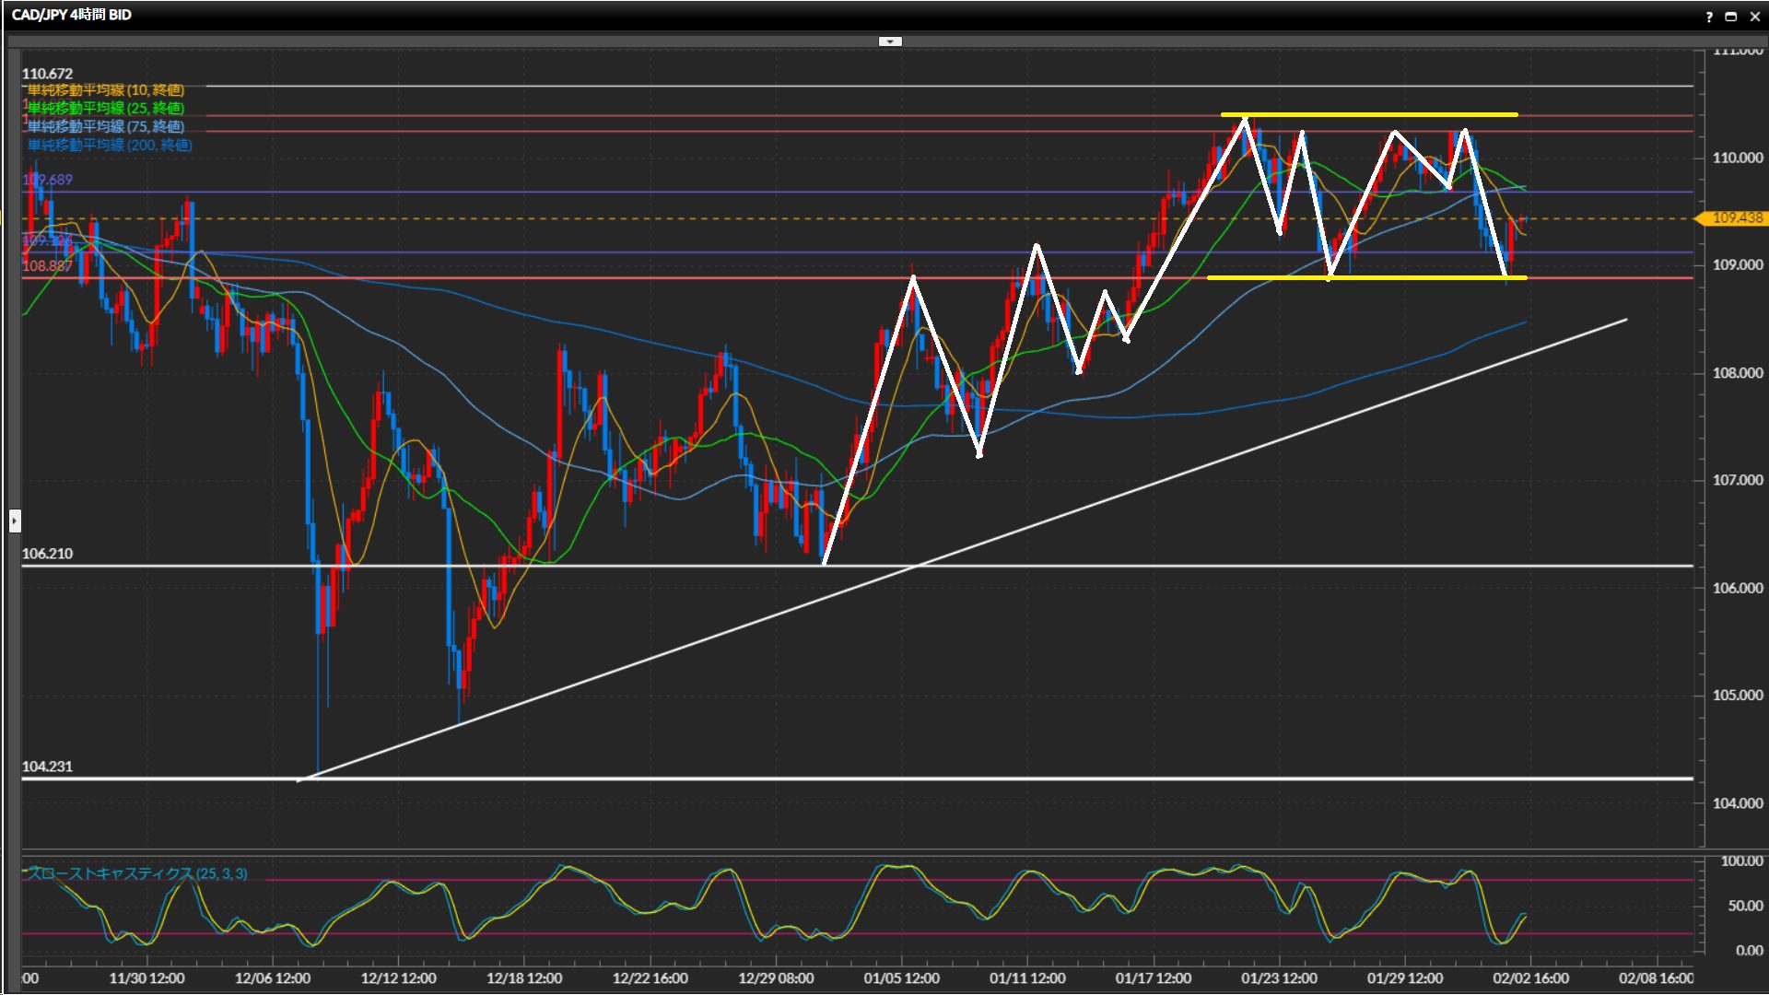Select the blue SMA (200) indicator label
1769x995 pixels.
click(109, 146)
